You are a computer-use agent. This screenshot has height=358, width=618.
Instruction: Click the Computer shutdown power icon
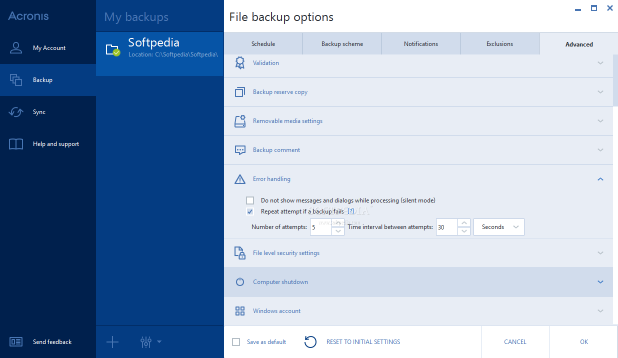[240, 282]
